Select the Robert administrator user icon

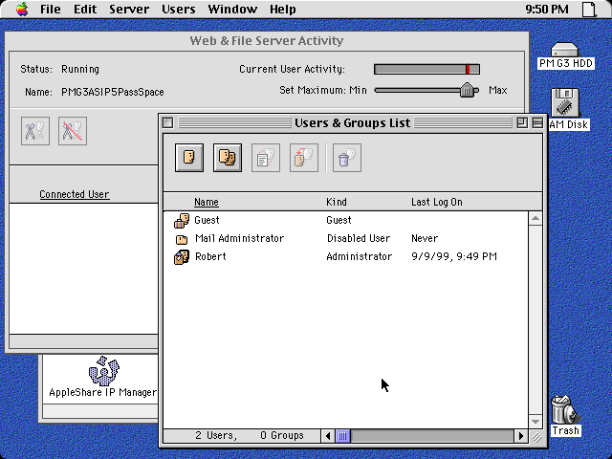(182, 257)
